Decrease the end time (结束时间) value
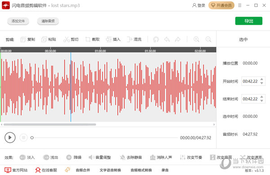The image size is (270, 175). tap(262, 101)
